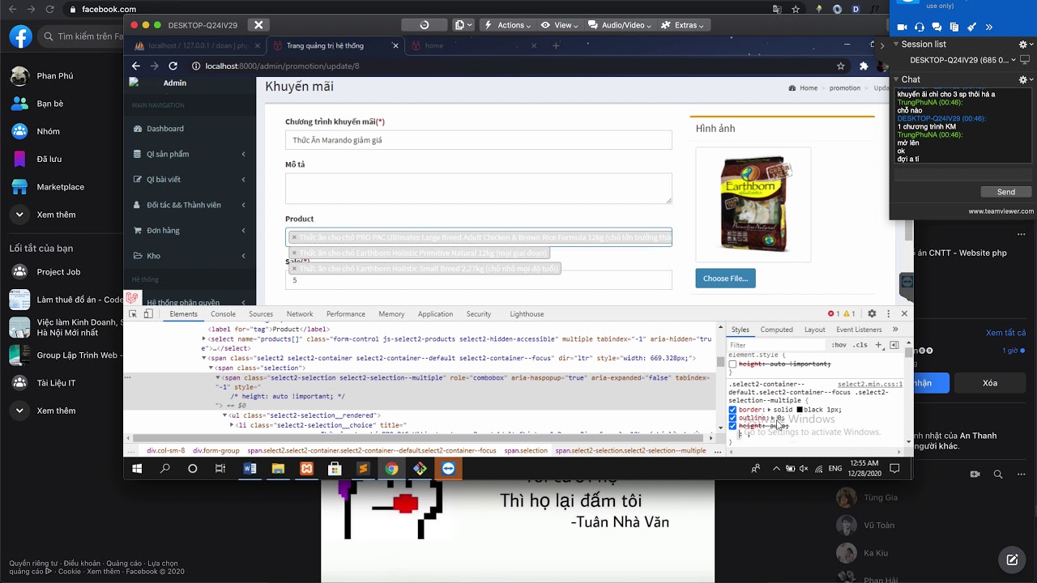Click the Windows Start button
This screenshot has height=583, width=1037.
coord(137,469)
